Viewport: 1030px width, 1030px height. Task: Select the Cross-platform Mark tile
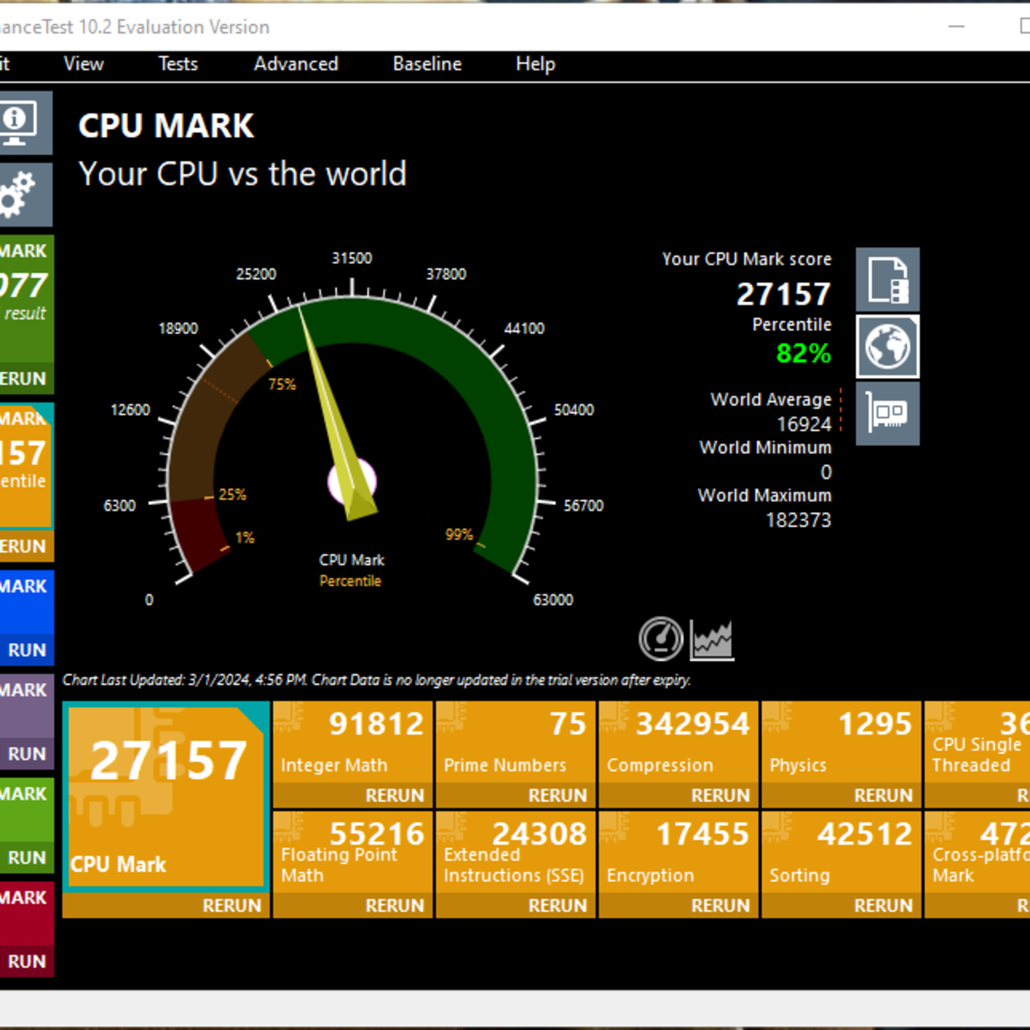point(977,852)
